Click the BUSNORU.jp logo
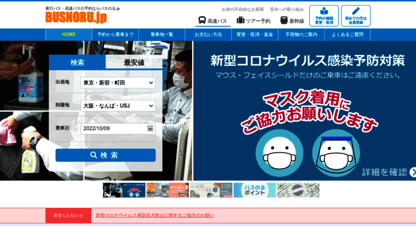 76,17
